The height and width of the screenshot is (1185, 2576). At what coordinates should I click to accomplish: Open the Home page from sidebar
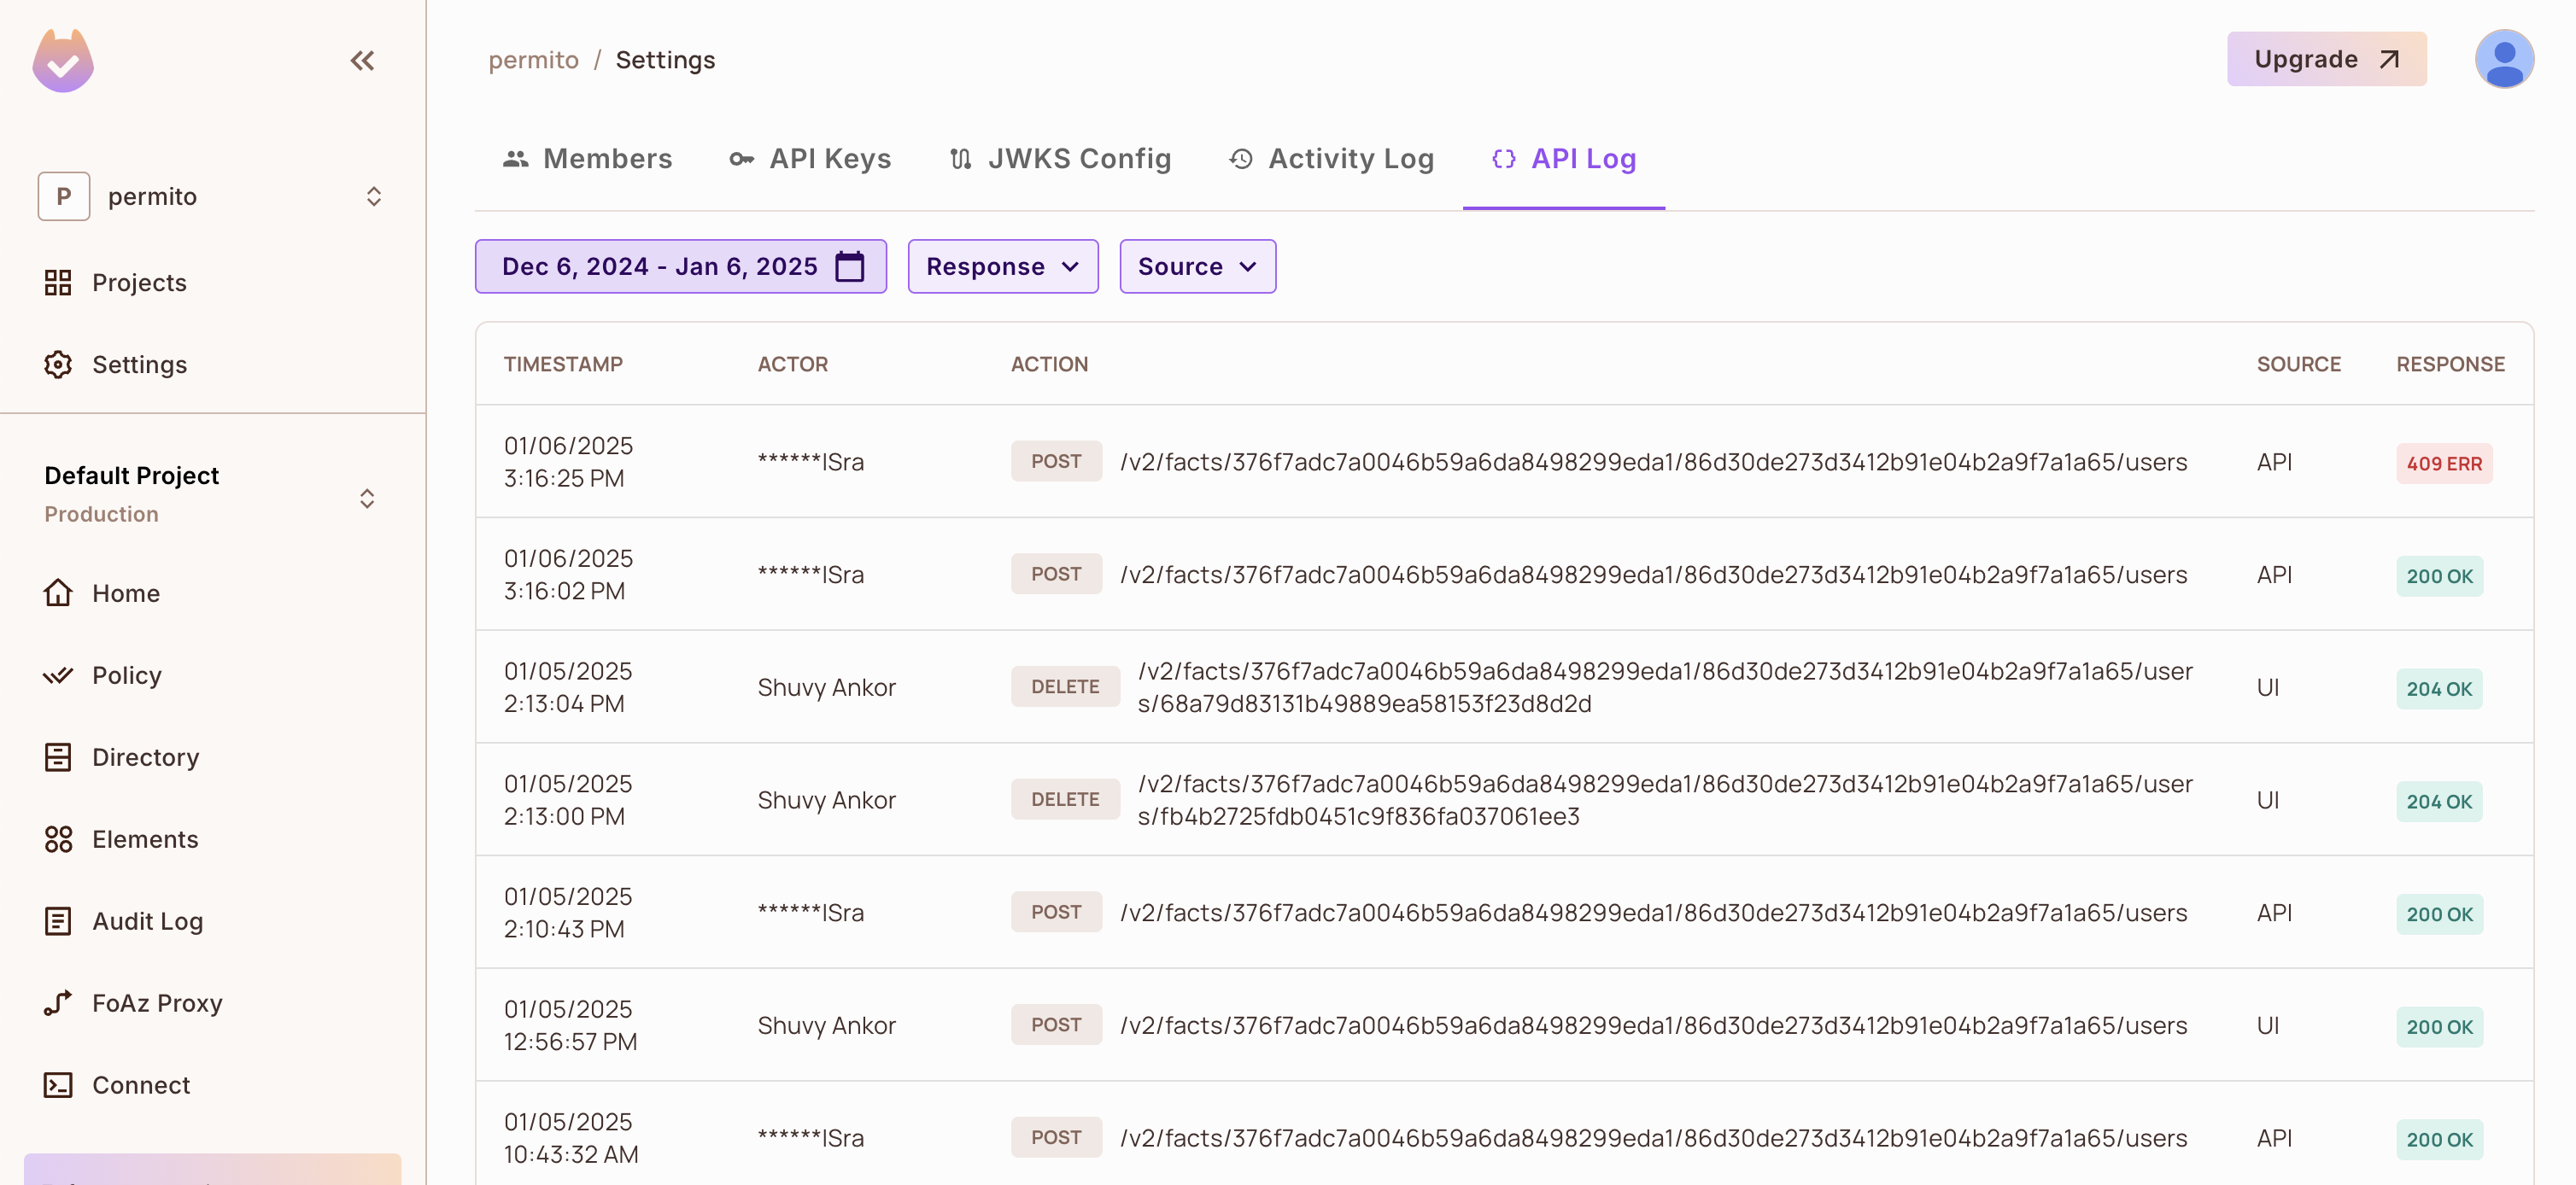(x=125, y=592)
